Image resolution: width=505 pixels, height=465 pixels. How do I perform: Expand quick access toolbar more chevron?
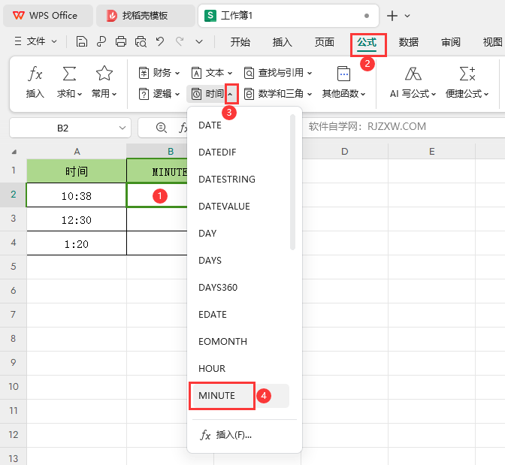(x=199, y=41)
